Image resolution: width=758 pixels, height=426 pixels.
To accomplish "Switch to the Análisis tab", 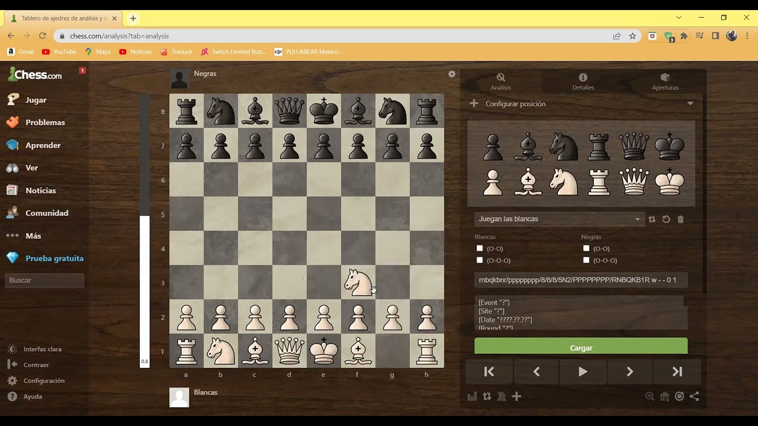I will coord(501,82).
